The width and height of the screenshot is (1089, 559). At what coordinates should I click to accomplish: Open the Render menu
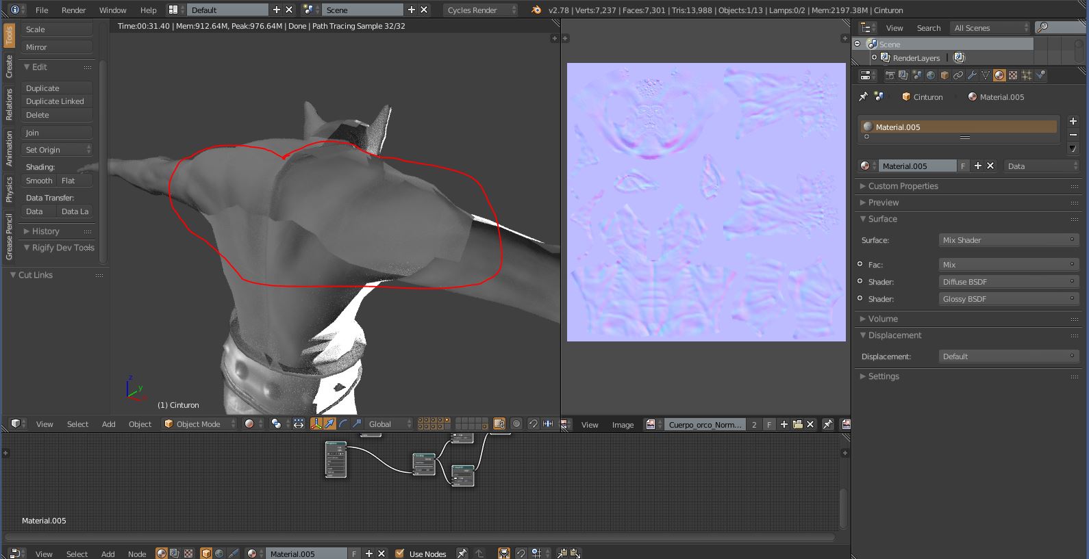point(73,10)
